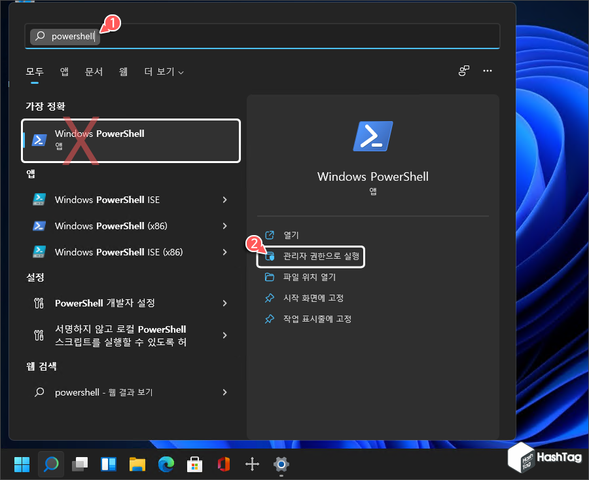Expand the chevron next to Windows PowerShell ISE
The height and width of the screenshot is (480, 589).
225,199
